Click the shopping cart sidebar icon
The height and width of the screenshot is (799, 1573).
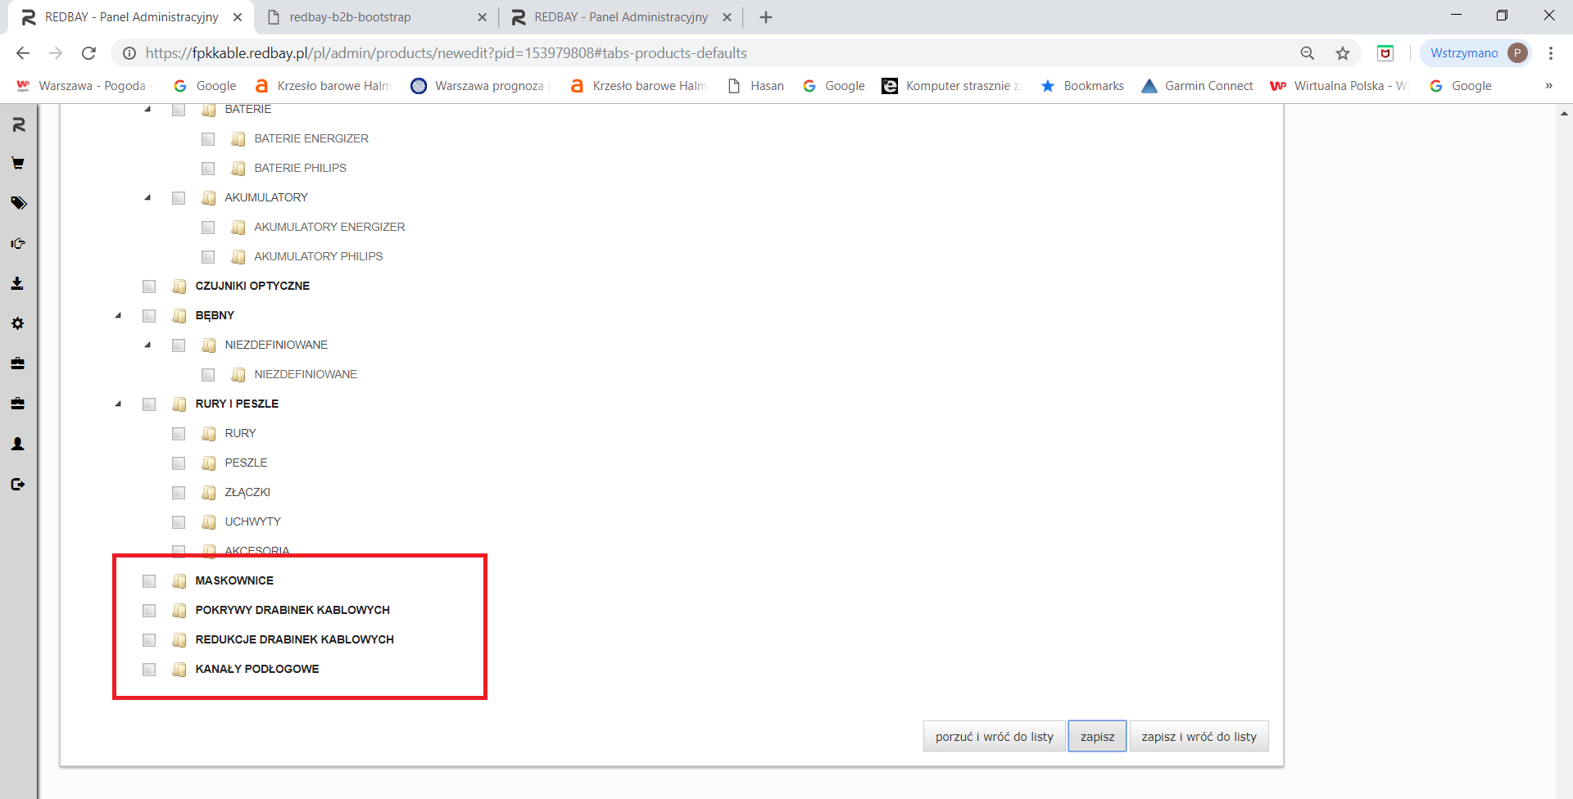(x=17, y=164)
